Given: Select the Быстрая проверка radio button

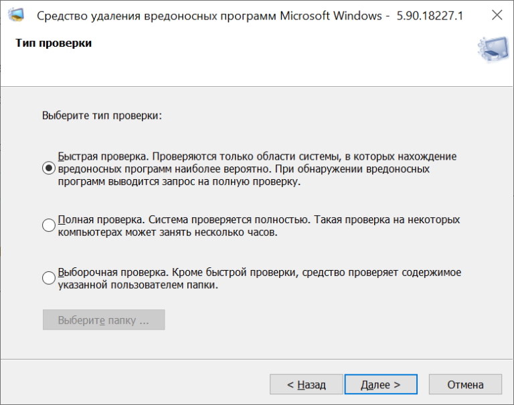Looking at the screenshot, I should click(48, 168).
